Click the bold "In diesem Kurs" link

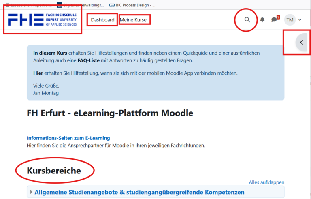click(50, 53)
